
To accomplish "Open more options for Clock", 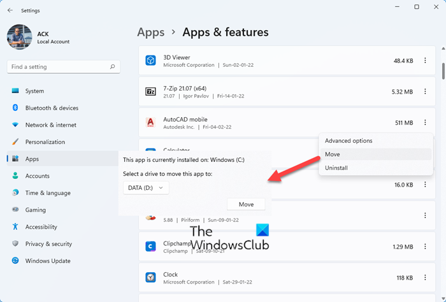I will pyautogui.click(x=425, y=278).
